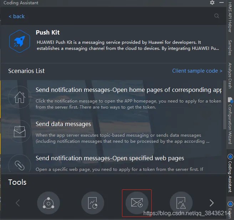Click the Push Kit rocket logo
The image size is (234, 220).
point(20,41)
